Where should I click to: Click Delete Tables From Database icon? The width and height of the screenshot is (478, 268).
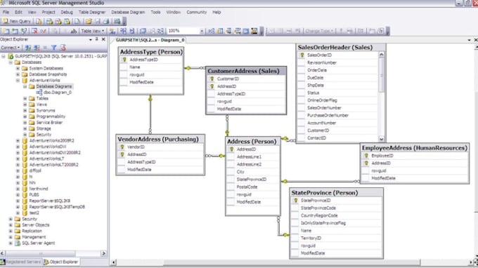[x=34, y=31]
